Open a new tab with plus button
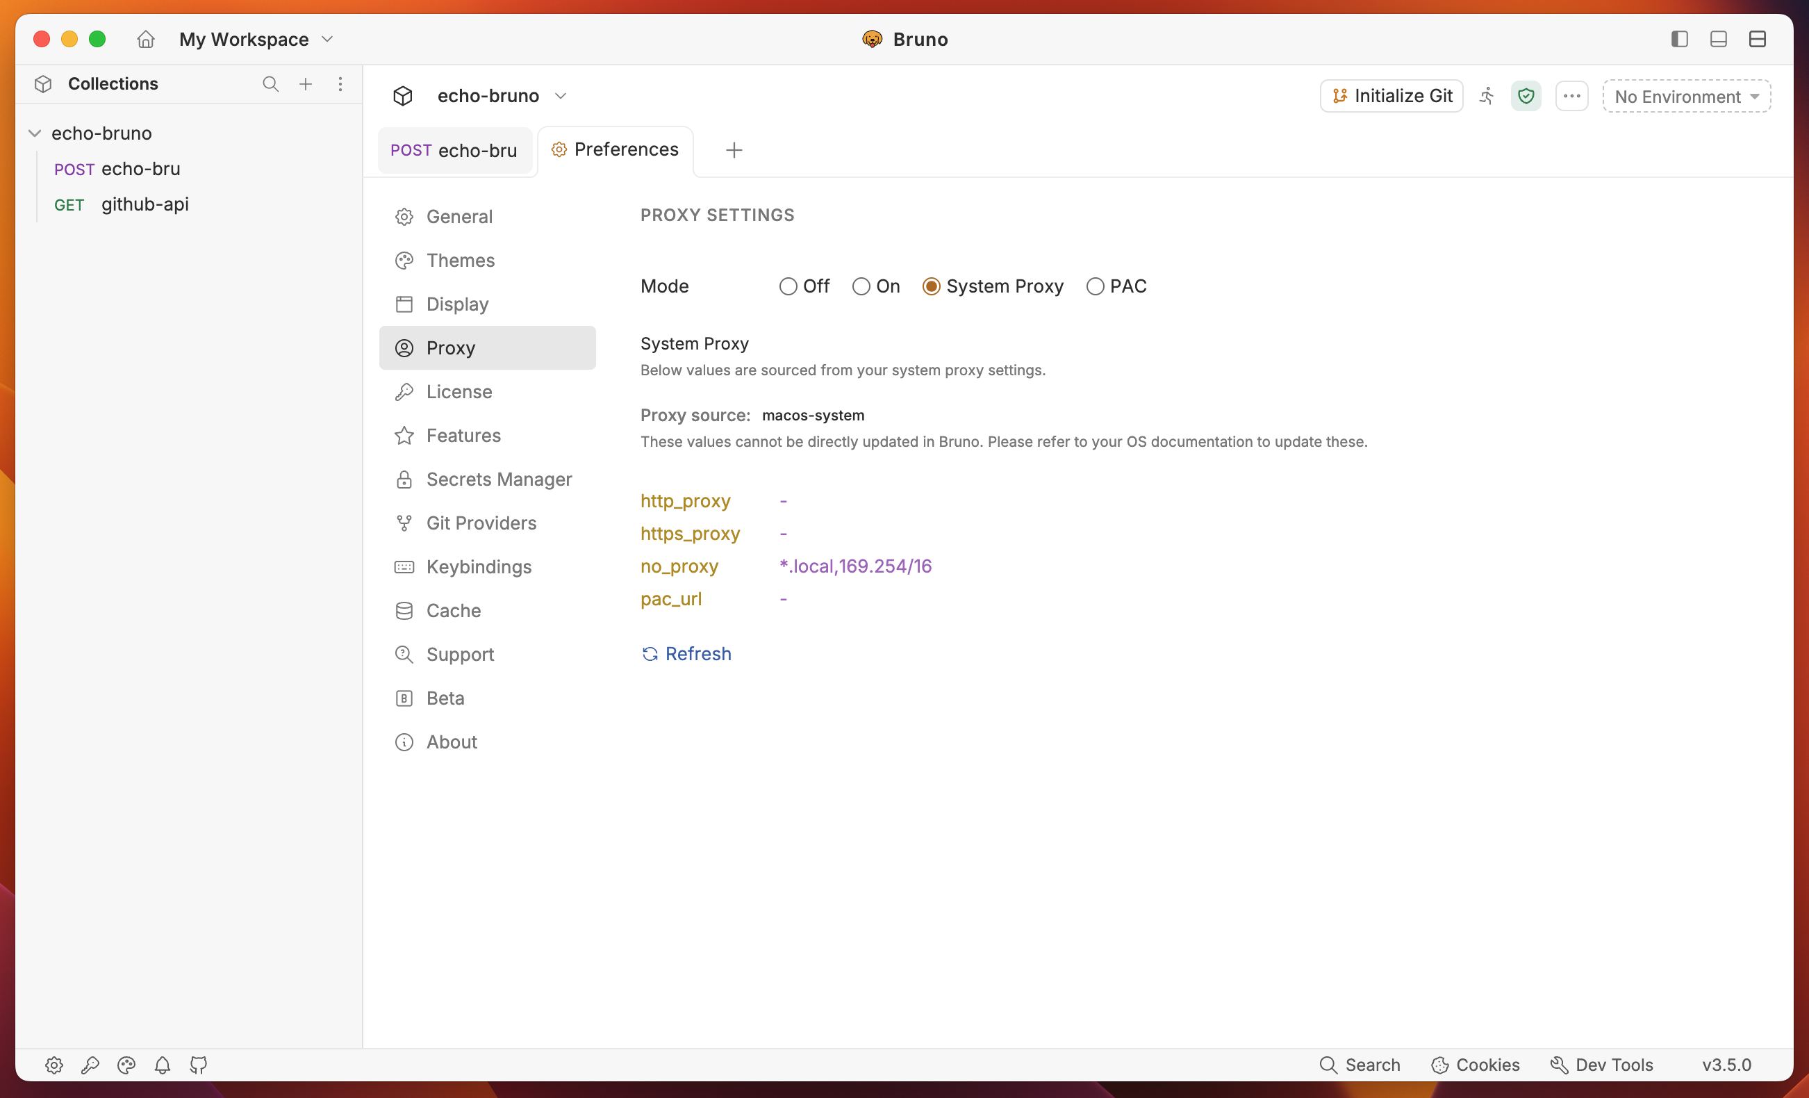This screenshot has width=1809, height=1098. (734, 151)
